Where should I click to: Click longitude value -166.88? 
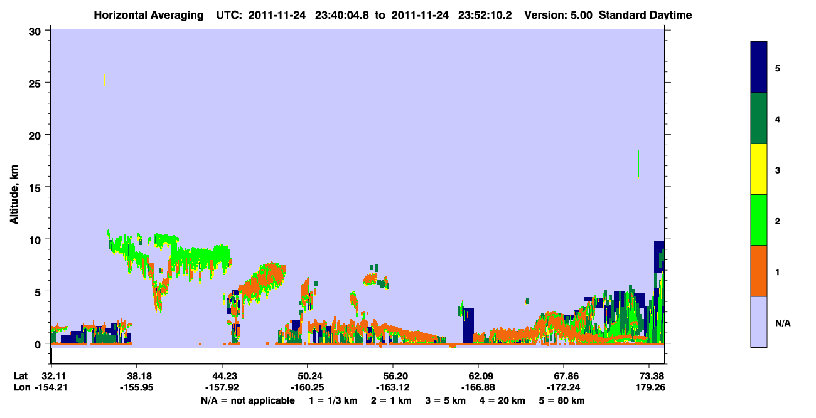click(x=478, y=388)
